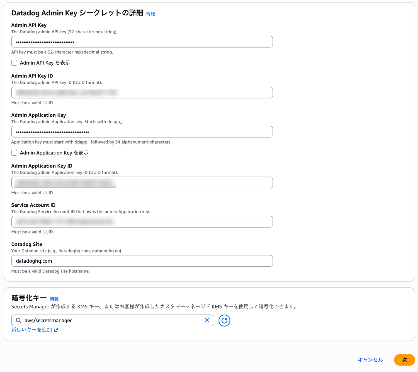The image size is (418, 372).
Task: Click the search icon in encryption key field
Action: [19, 320]
